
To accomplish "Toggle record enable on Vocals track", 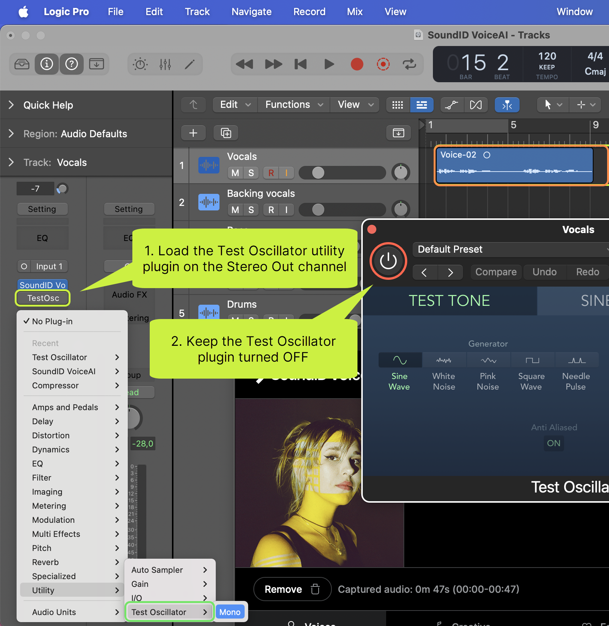I will pos(271,173).
